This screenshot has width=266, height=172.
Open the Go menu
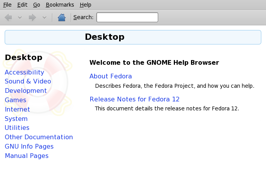tap(36, 5)
